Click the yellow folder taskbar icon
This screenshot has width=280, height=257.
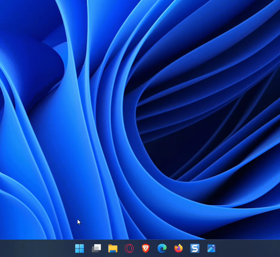click(x=113, y=248)
